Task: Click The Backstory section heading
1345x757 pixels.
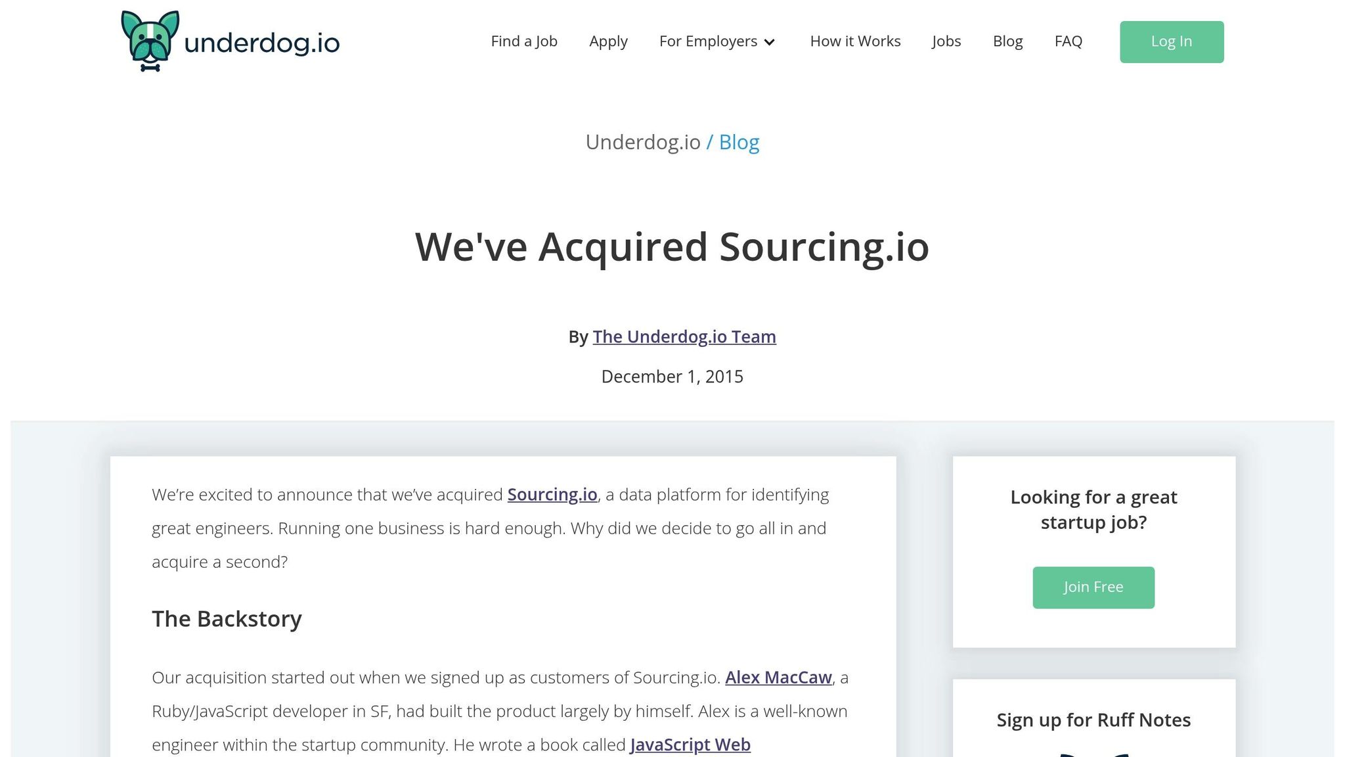Action: point(227,618)
